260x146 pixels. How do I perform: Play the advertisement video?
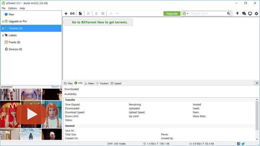click(x=31, y=114)
